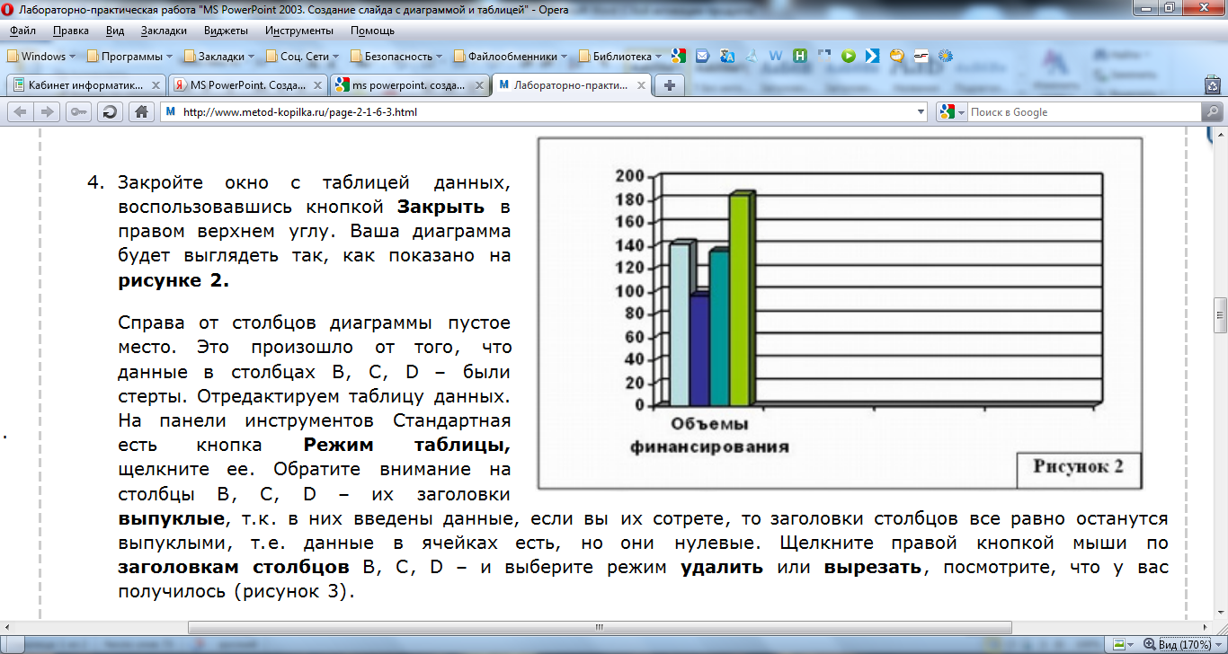The height and width of the screenshot is (654, 1228).
Task: Open the fullscreen corners bookmark icon
Action: 824,56
